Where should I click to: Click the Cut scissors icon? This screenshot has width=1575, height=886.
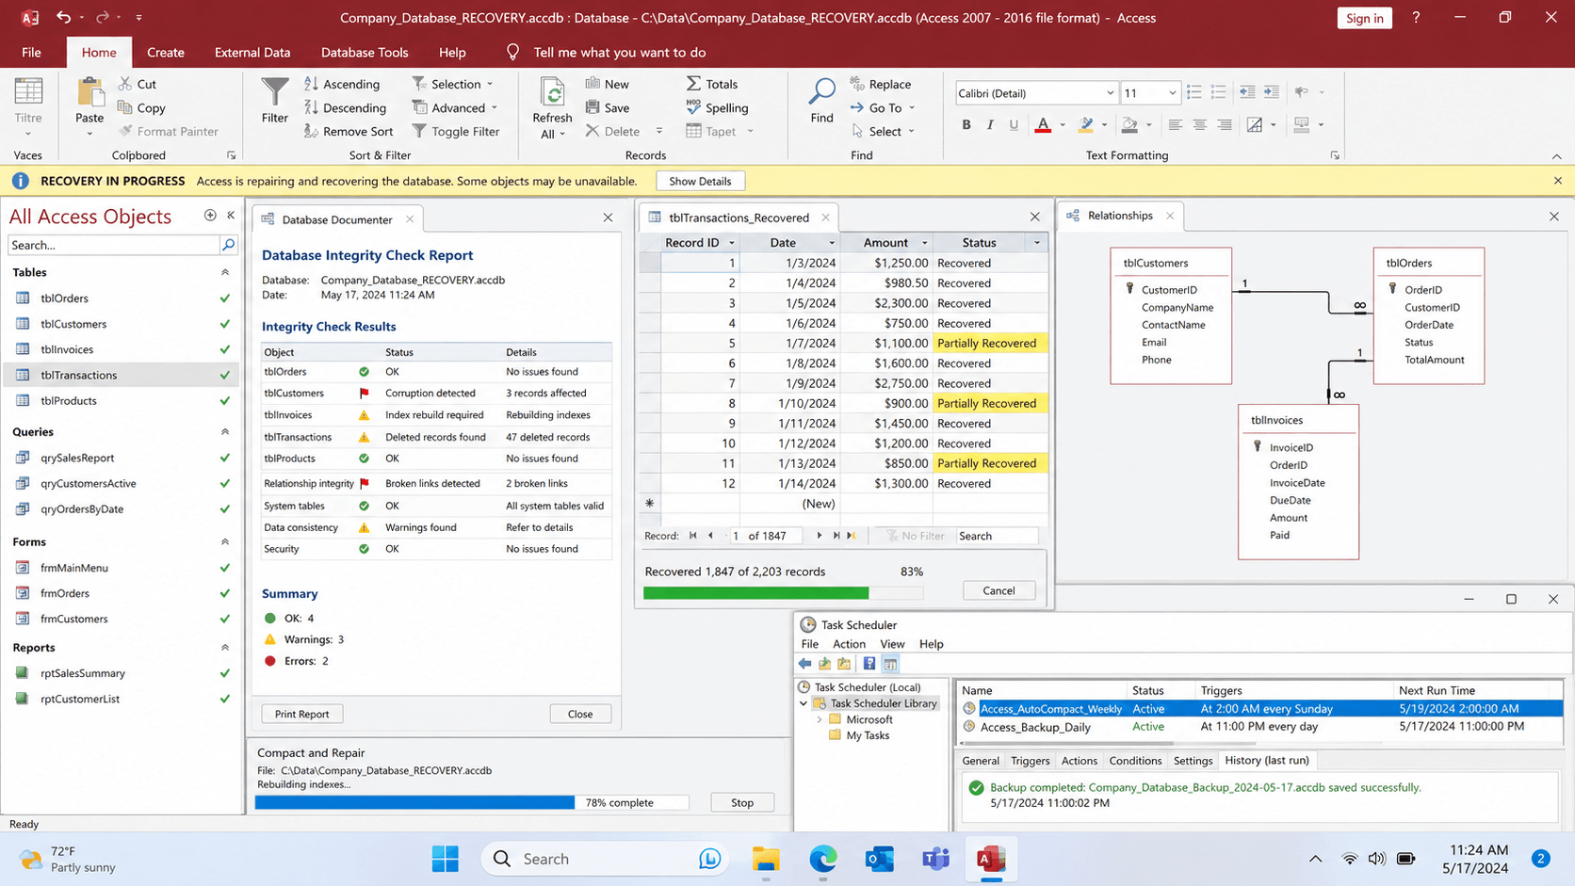tap(125, 84)
